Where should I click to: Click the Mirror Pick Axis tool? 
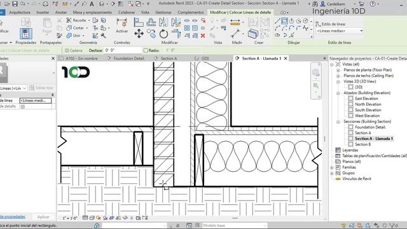163,22
